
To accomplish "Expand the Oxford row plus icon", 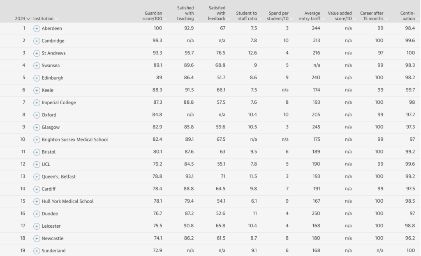I will [x=37, y=115].
